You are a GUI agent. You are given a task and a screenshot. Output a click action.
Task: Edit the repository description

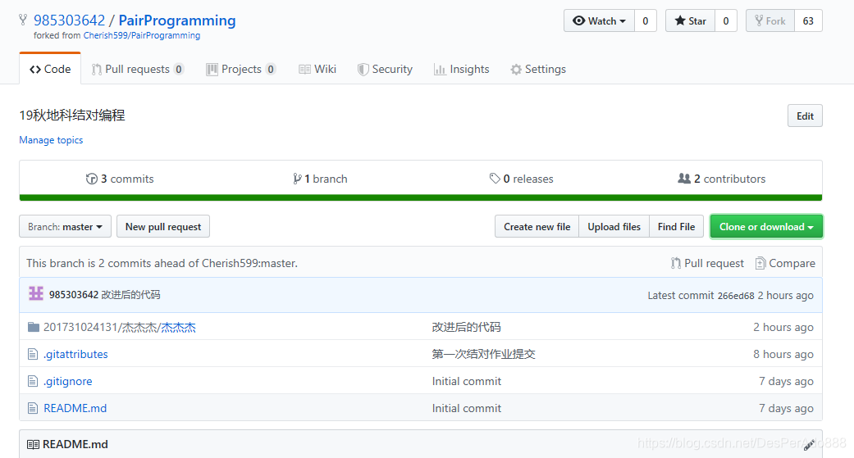[x=805, y=116]
